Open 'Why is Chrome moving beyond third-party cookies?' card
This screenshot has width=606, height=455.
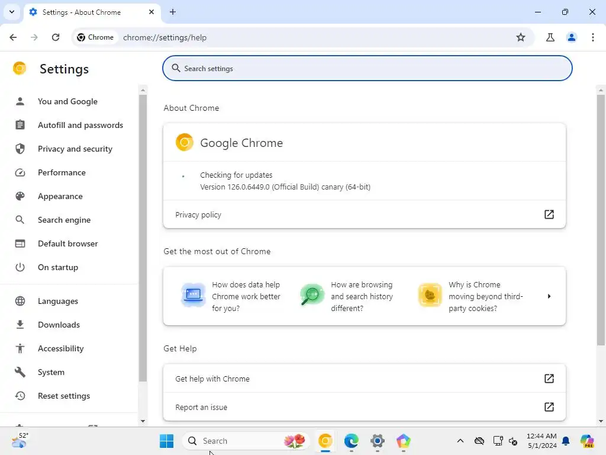(470, 296)
